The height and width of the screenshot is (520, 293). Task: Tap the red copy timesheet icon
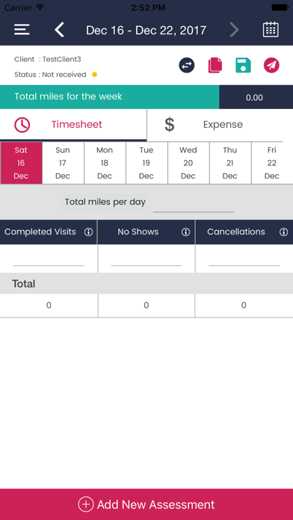pyautogui.click(x=215, y=65)
